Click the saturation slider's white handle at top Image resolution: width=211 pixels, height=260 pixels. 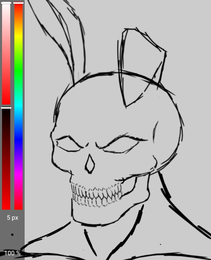coord(6,3)
